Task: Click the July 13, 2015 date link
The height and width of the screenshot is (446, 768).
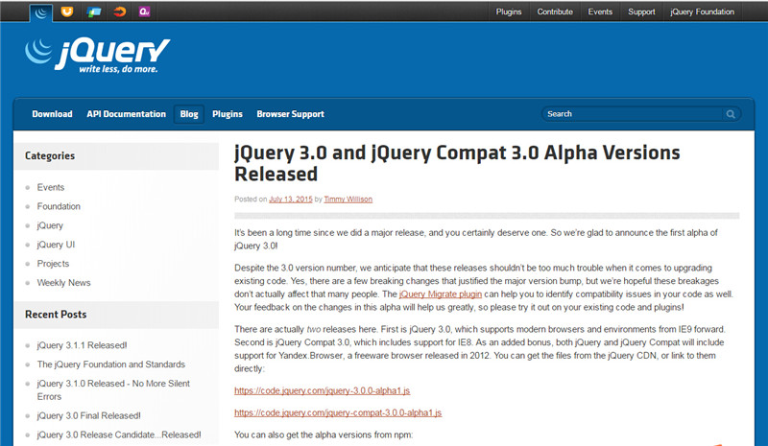Action: 291,200
